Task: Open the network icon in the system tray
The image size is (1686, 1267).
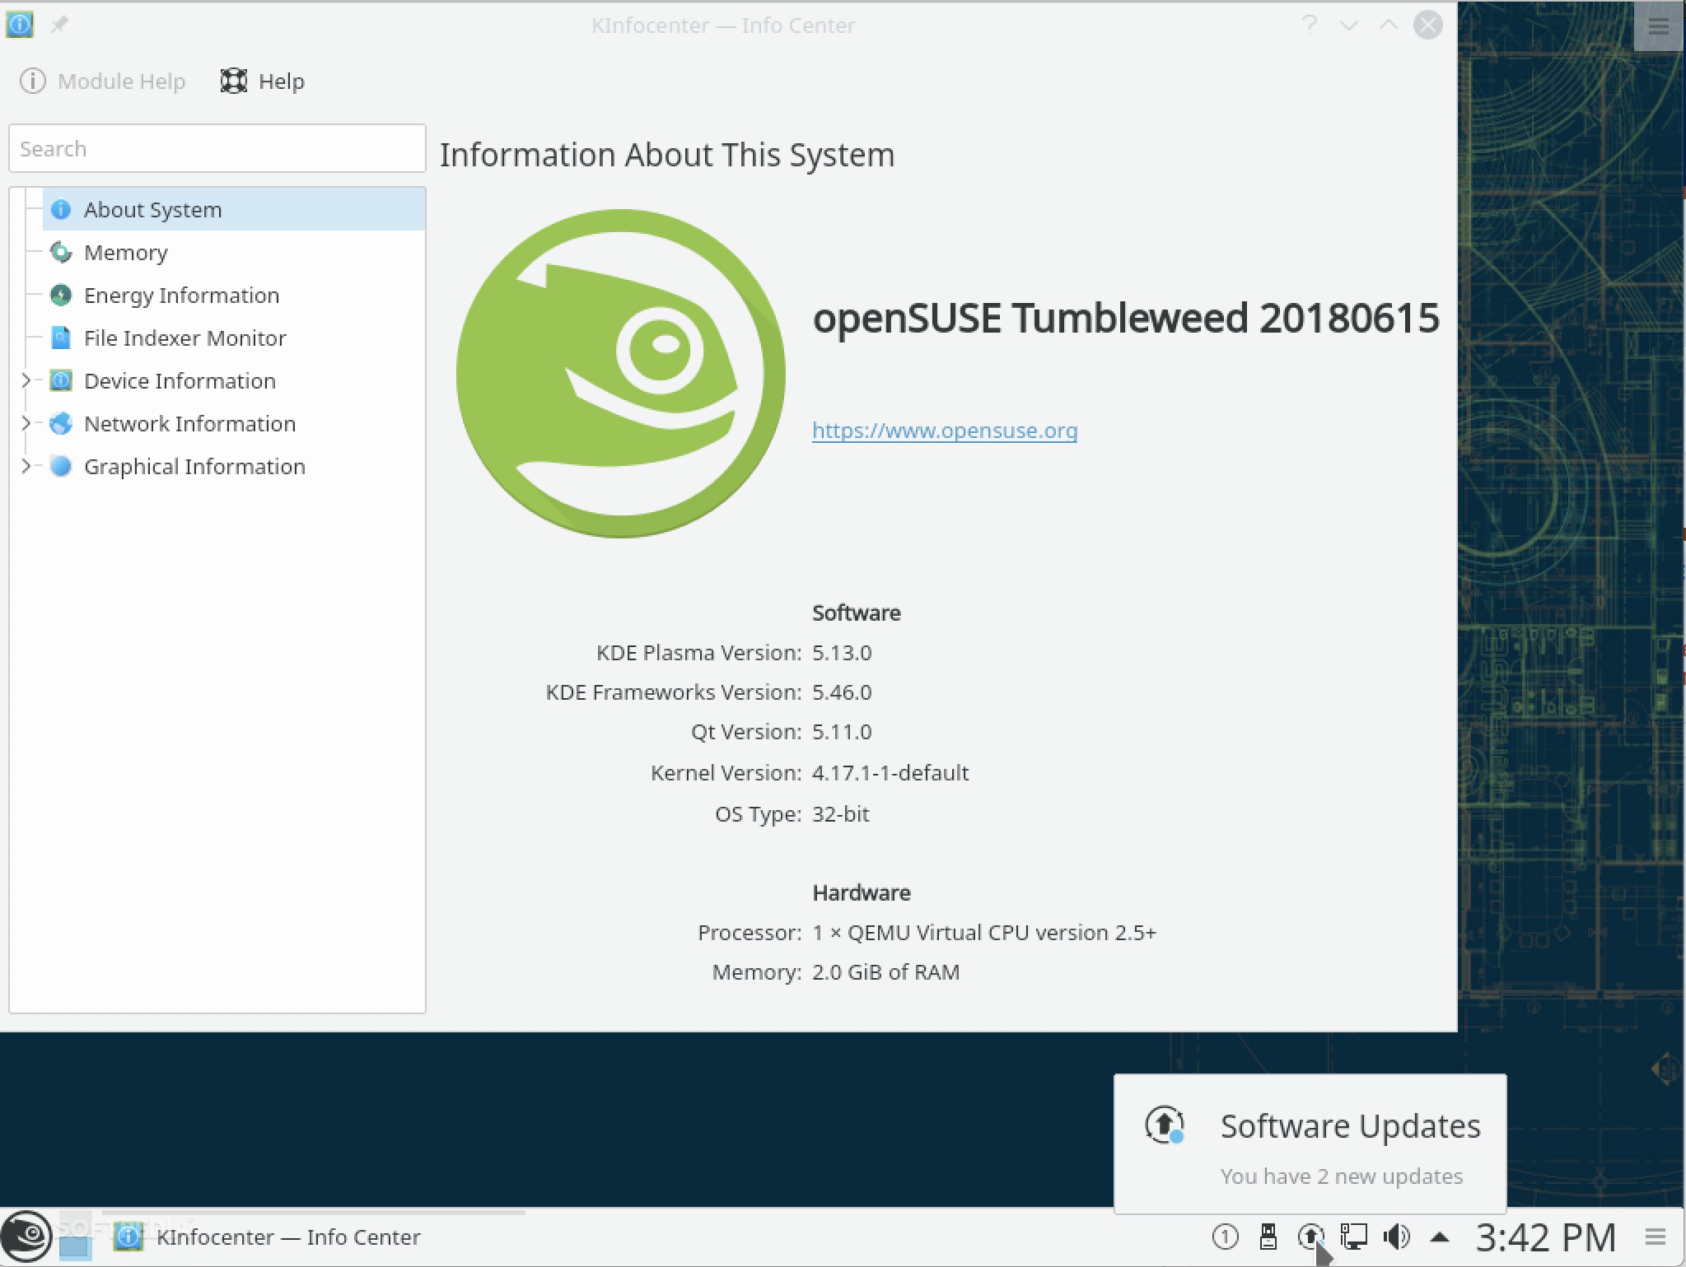Action: click(1353, 1235)
